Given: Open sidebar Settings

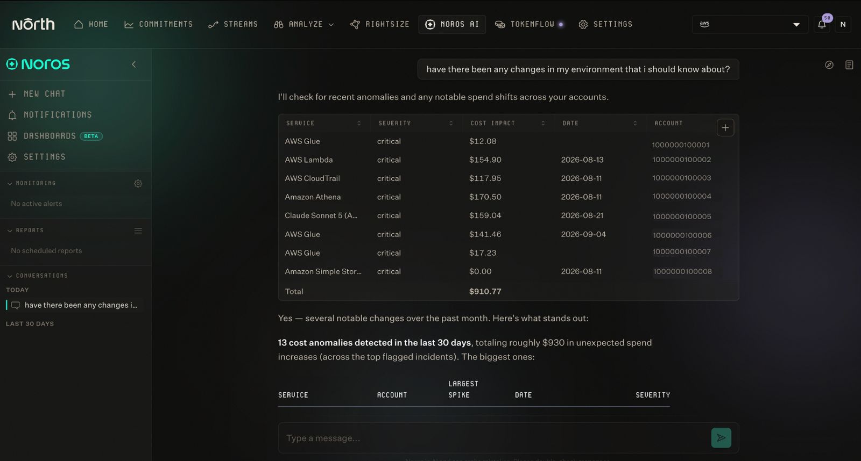Looking at the screenshot, I should pos(37,157).
